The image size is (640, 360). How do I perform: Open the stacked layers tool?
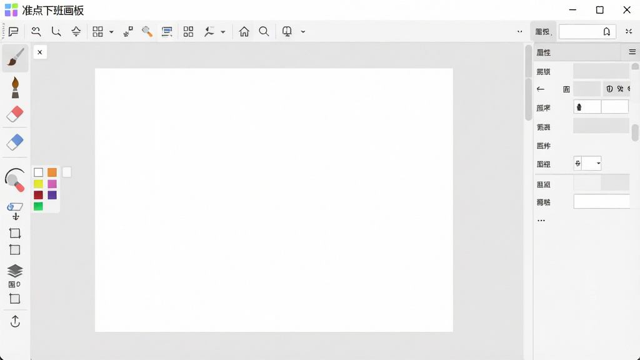15,271
